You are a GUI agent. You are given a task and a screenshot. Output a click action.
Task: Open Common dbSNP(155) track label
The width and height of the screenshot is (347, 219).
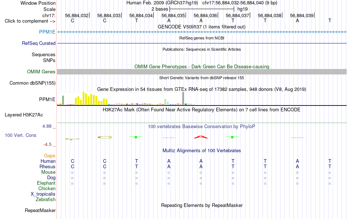(32, 83)
